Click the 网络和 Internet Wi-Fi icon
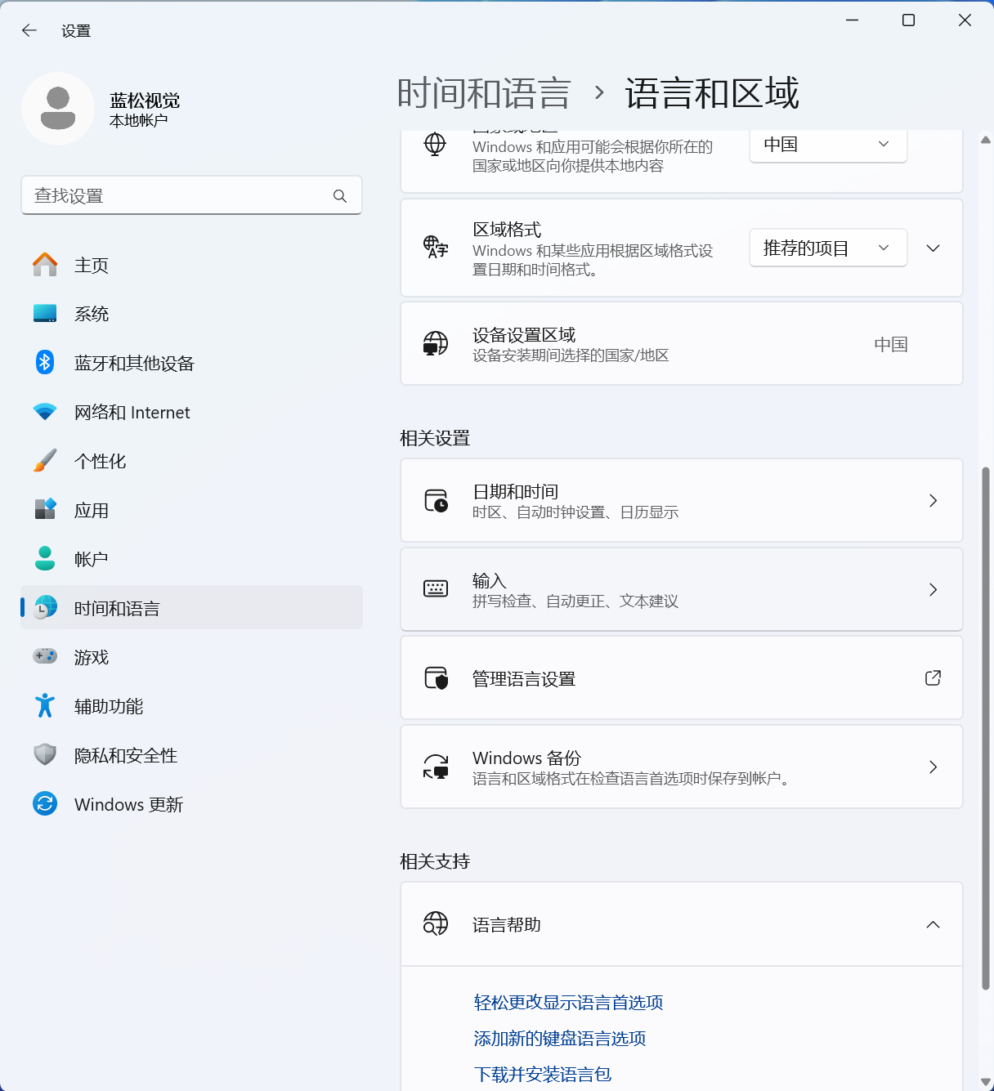This screenshot has height=1091, width=994. tap(45, 412)
